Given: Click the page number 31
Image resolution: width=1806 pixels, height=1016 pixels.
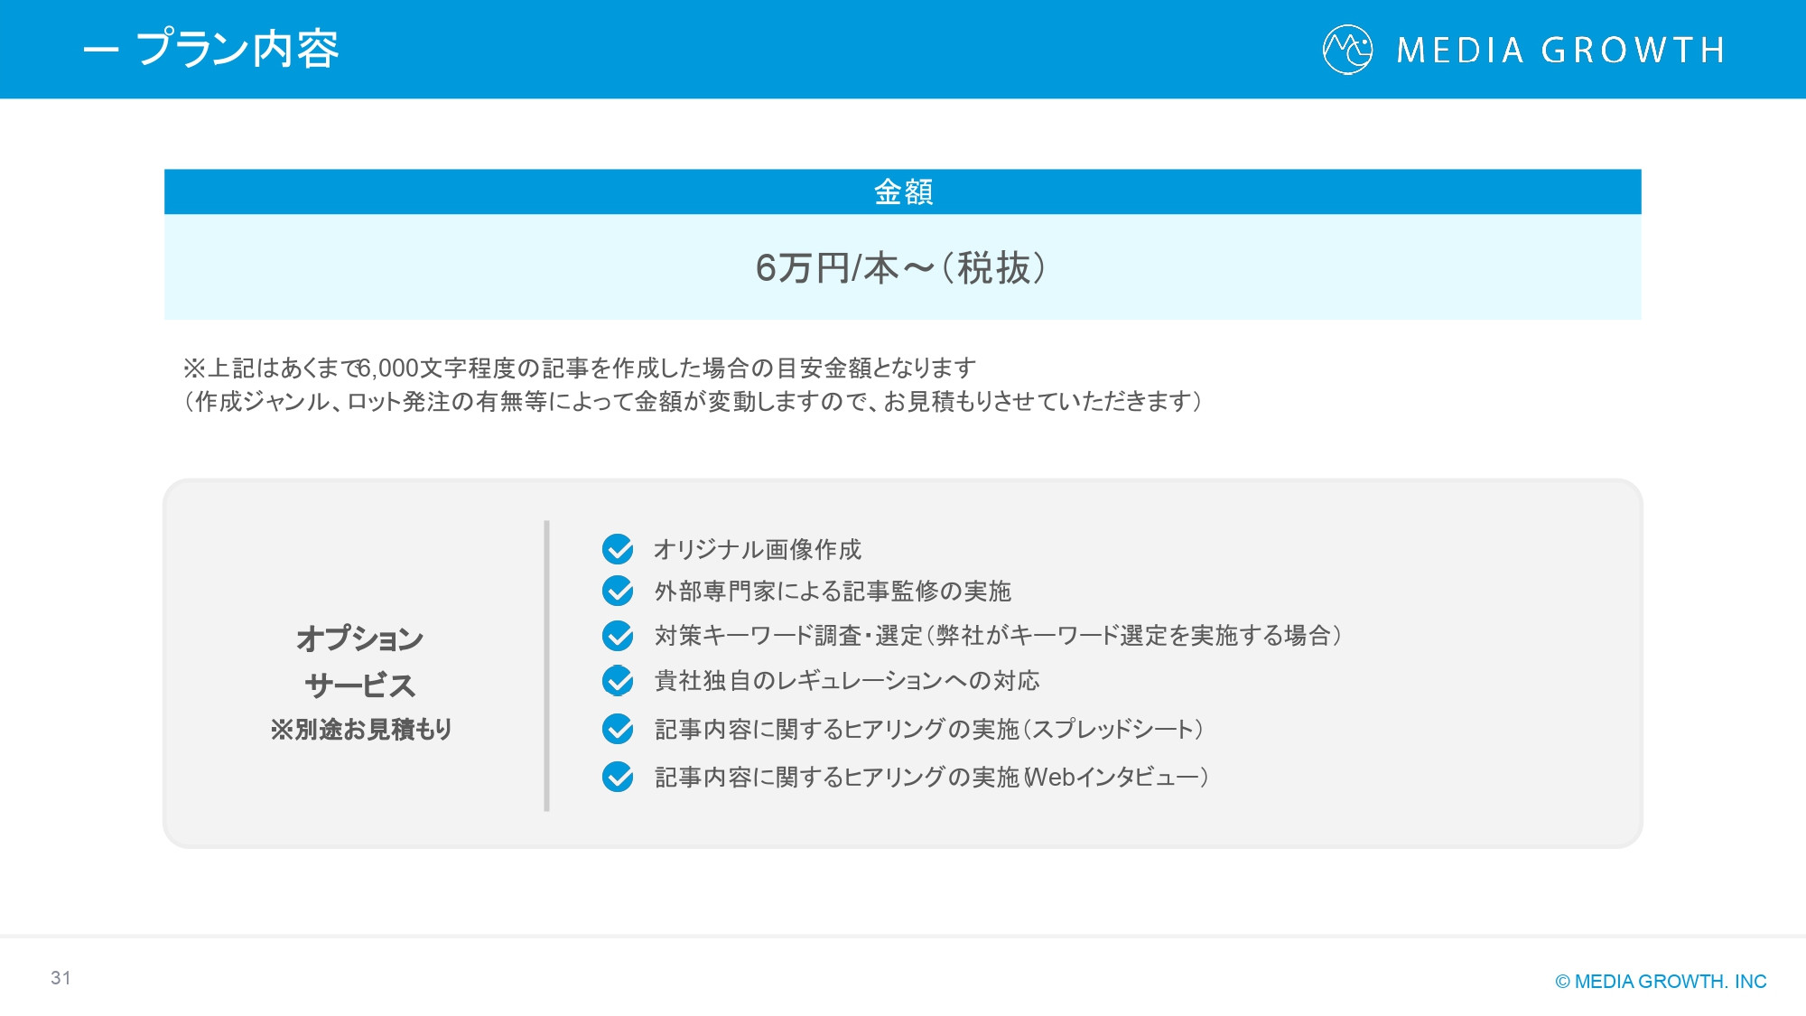Looking at the screenshot, I should coord(61,978).
